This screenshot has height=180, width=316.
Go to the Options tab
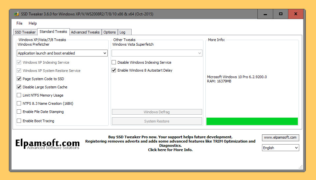tap(110, 32)
